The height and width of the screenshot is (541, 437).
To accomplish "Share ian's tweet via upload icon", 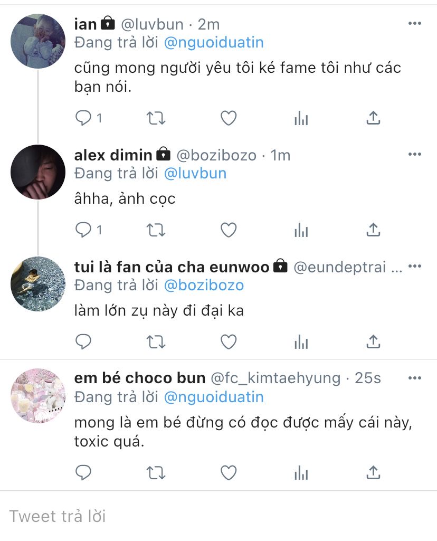I will (373, 118).
